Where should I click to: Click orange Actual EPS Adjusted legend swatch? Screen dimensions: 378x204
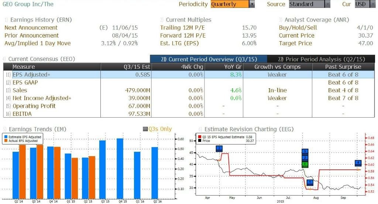6,141
